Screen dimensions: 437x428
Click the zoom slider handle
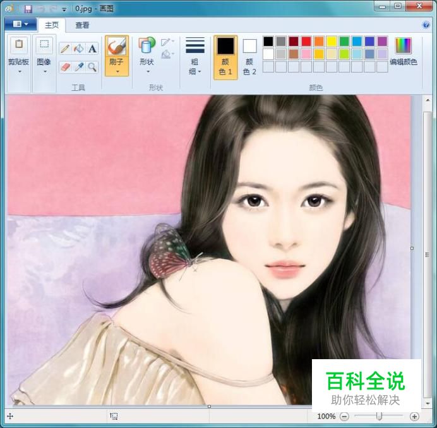[379, 416]
